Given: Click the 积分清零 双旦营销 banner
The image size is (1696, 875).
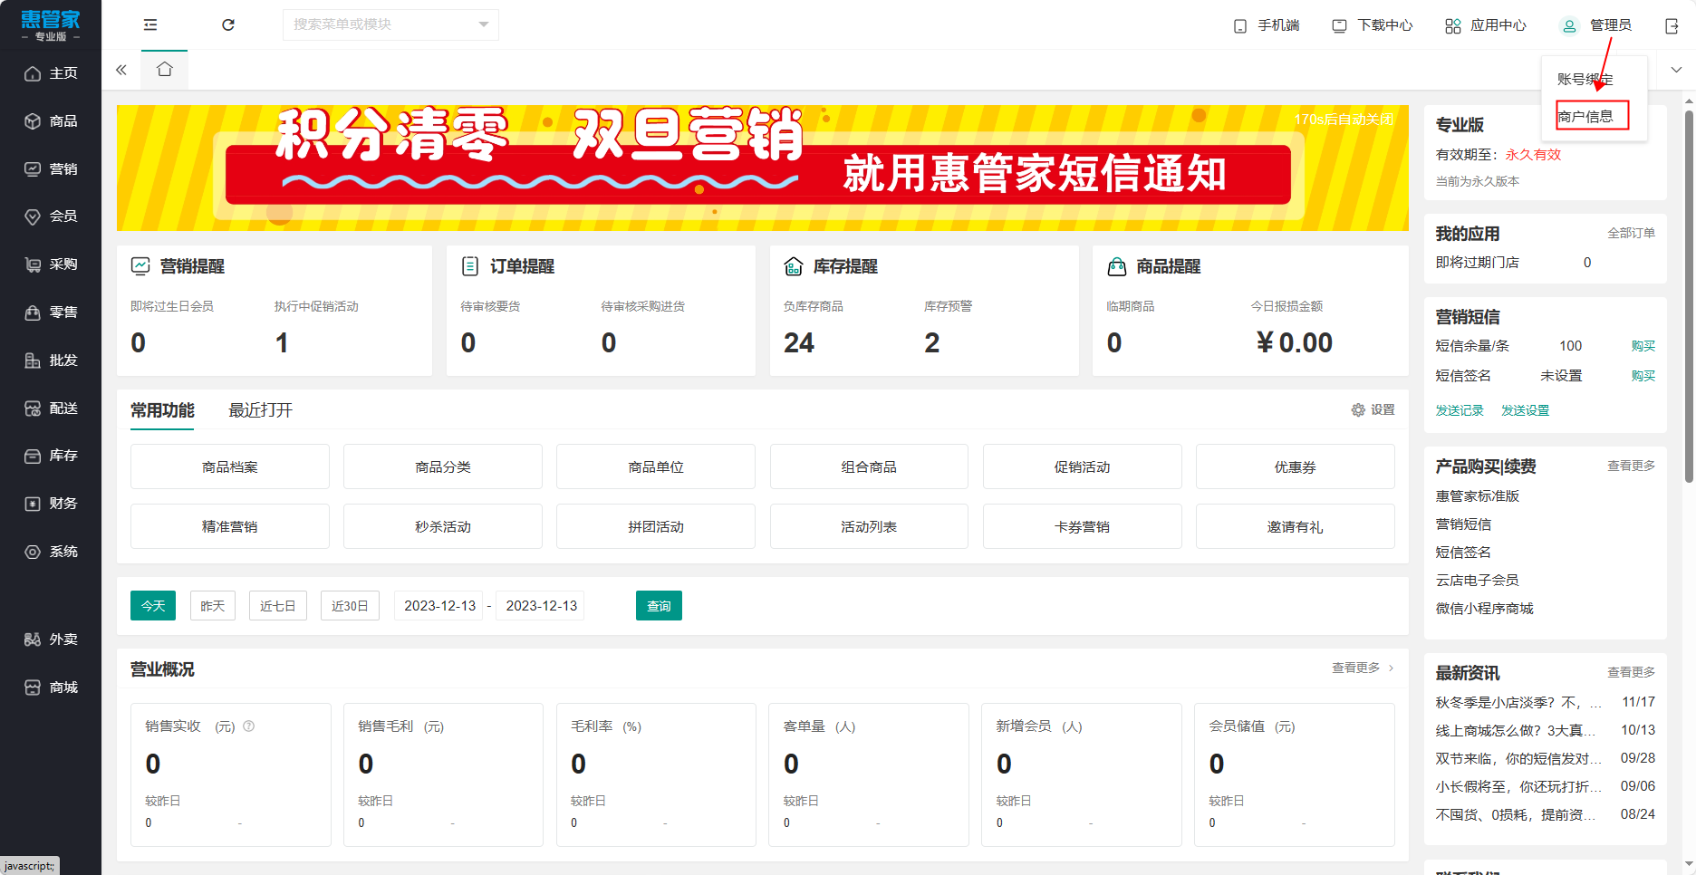Looking at the screenshot, I should point(762,168).
